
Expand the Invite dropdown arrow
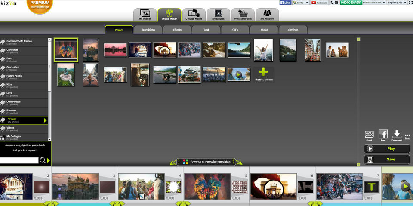pyautogui.click(x=307, y=3)
